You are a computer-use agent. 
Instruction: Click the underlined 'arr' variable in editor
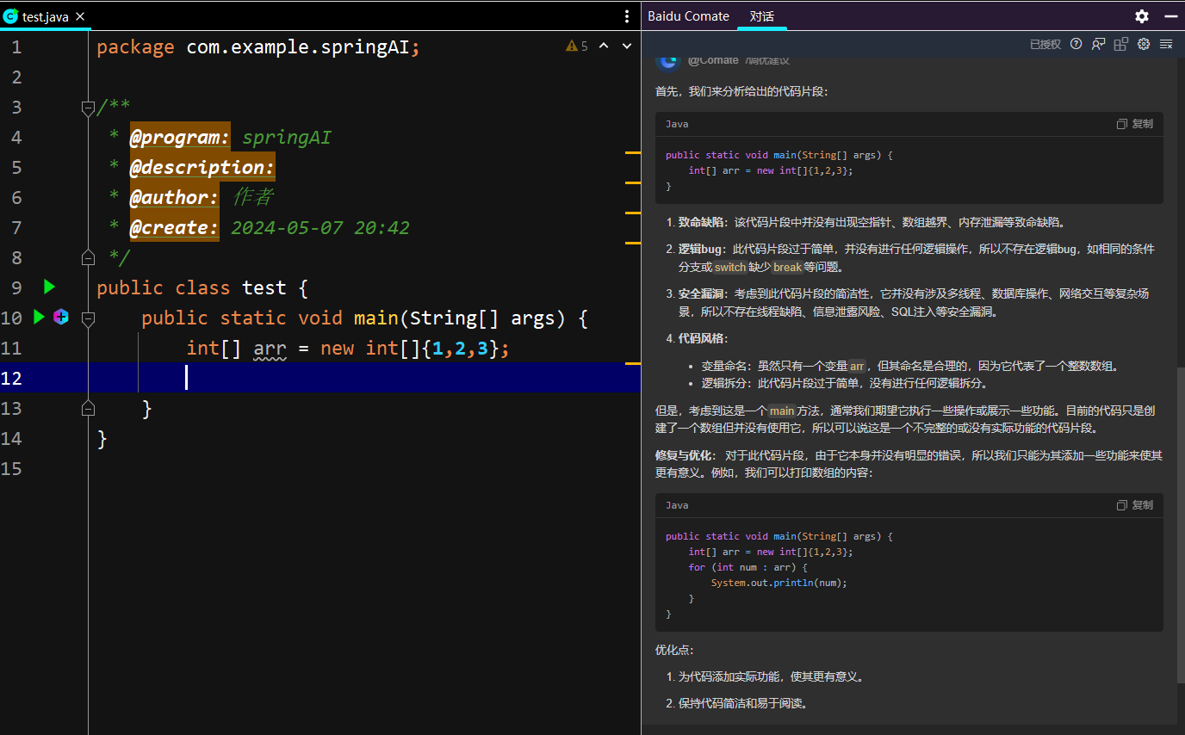click(x=270, y=348)
